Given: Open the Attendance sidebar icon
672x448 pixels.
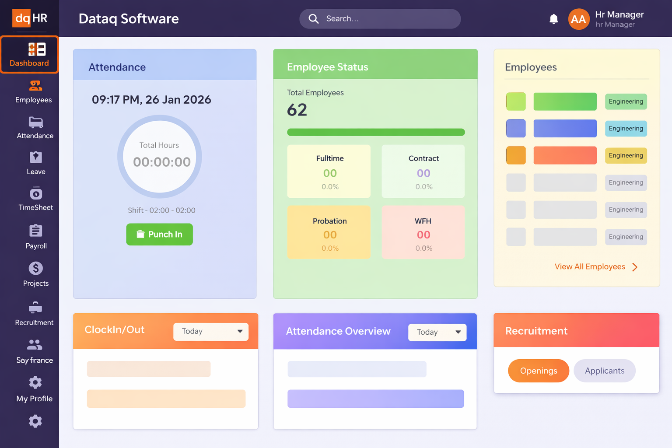Looking at the screenshot, I should click(35, 122).
